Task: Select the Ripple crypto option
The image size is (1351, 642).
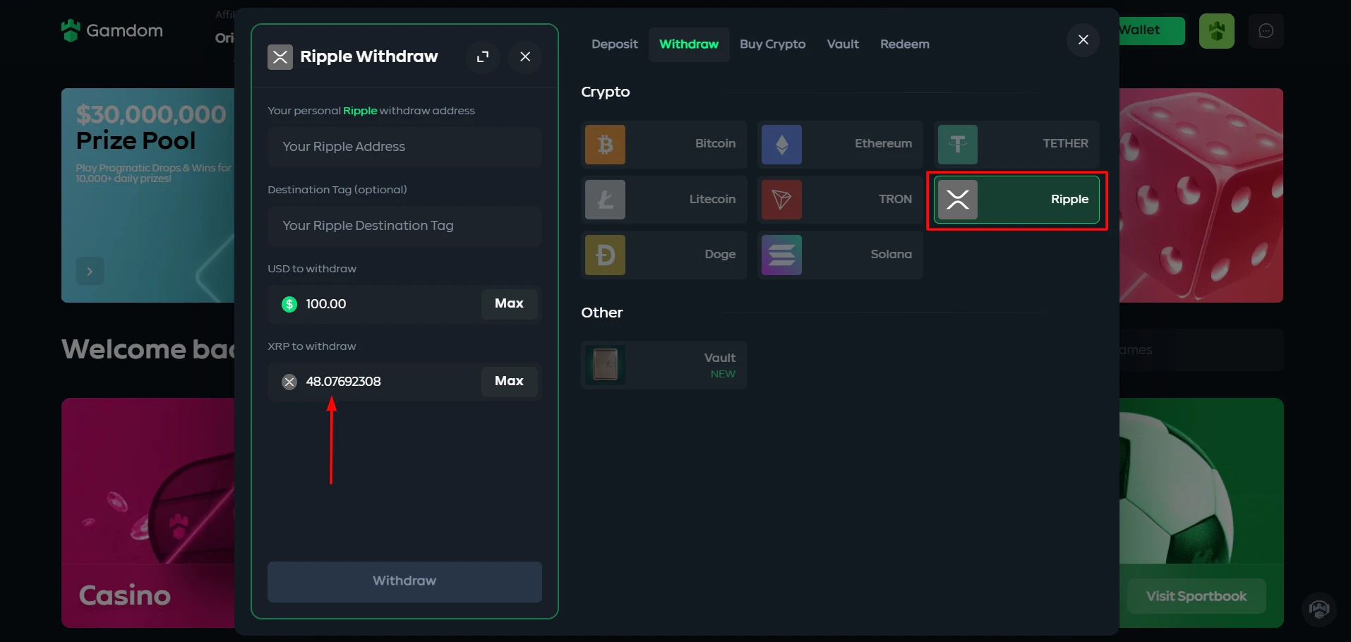Action: (x=1016, y=200)
